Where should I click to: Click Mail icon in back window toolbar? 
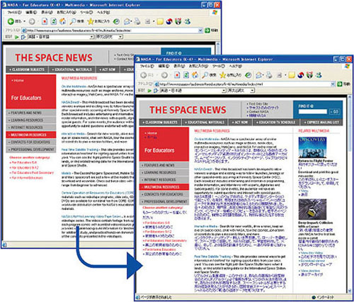pos(127,21)
